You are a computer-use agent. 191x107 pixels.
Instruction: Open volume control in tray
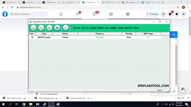173,104
